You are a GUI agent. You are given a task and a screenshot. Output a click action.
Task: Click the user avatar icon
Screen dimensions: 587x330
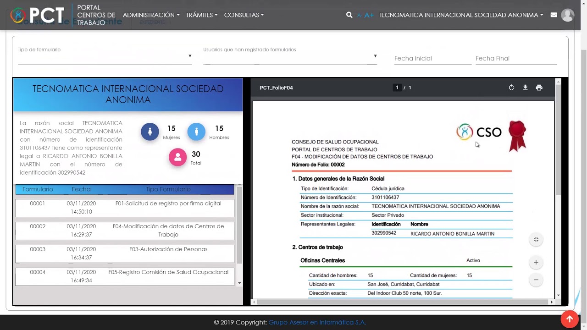click(x=567, y=15)
